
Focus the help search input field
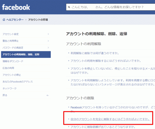click(111, 7)
